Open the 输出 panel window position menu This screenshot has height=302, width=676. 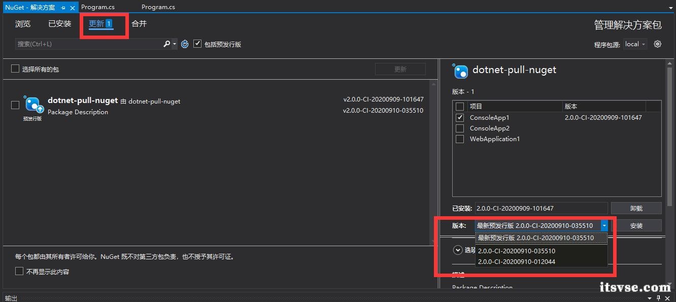point(650,298)
